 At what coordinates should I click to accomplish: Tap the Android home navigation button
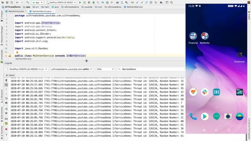[x=216, y=130]
